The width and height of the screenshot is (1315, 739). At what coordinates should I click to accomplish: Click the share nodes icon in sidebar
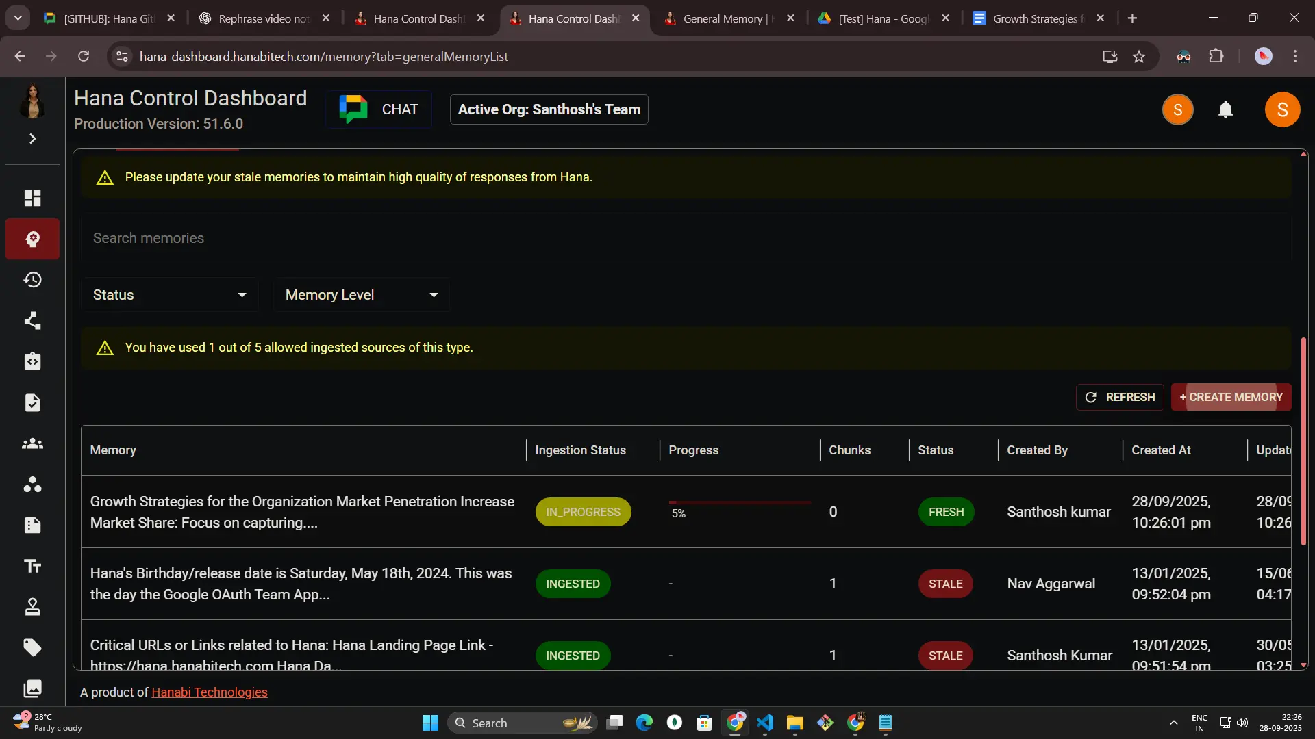point(32,321)
